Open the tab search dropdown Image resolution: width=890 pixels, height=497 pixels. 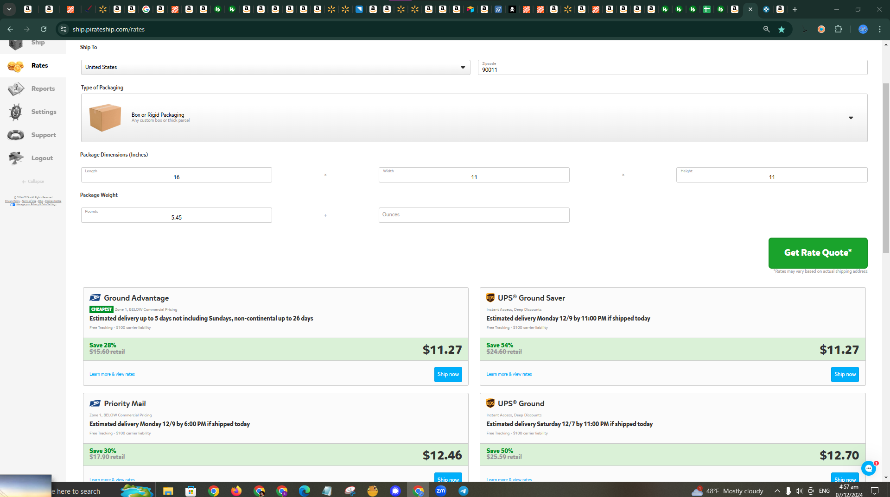pyautogui.click(x=9, y=9)
